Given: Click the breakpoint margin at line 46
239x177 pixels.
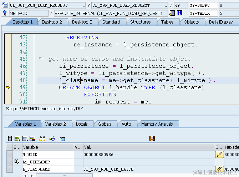Looking at the screenshot, I should pos(8,66).
